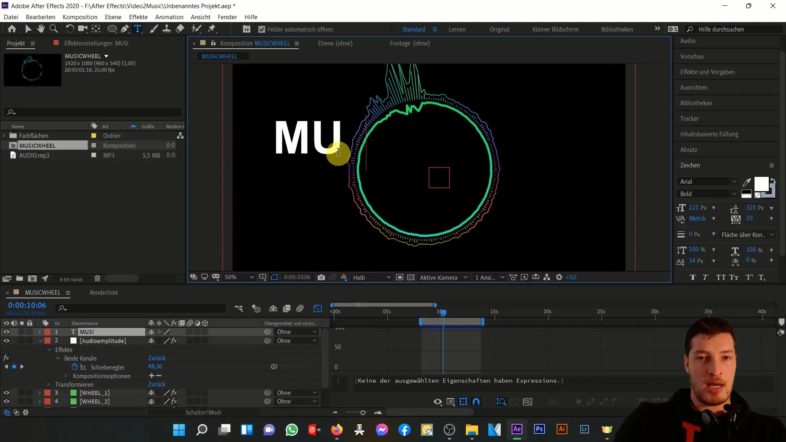Click Schalter/Modi toggle button
The image size is (786, 442).
coord(203,413)
